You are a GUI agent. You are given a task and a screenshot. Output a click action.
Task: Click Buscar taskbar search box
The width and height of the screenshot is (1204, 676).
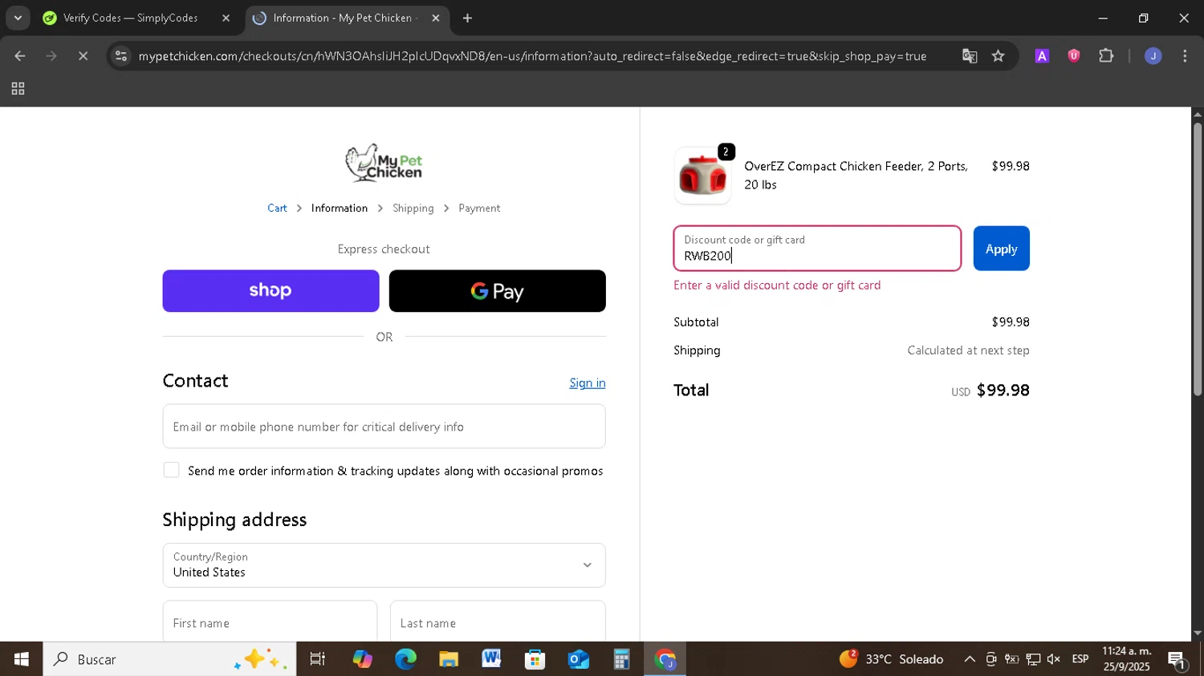tap(169, 659)
